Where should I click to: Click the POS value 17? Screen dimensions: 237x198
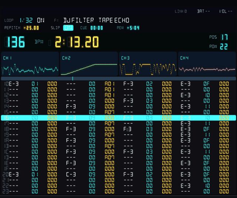[x=224, y=37]
